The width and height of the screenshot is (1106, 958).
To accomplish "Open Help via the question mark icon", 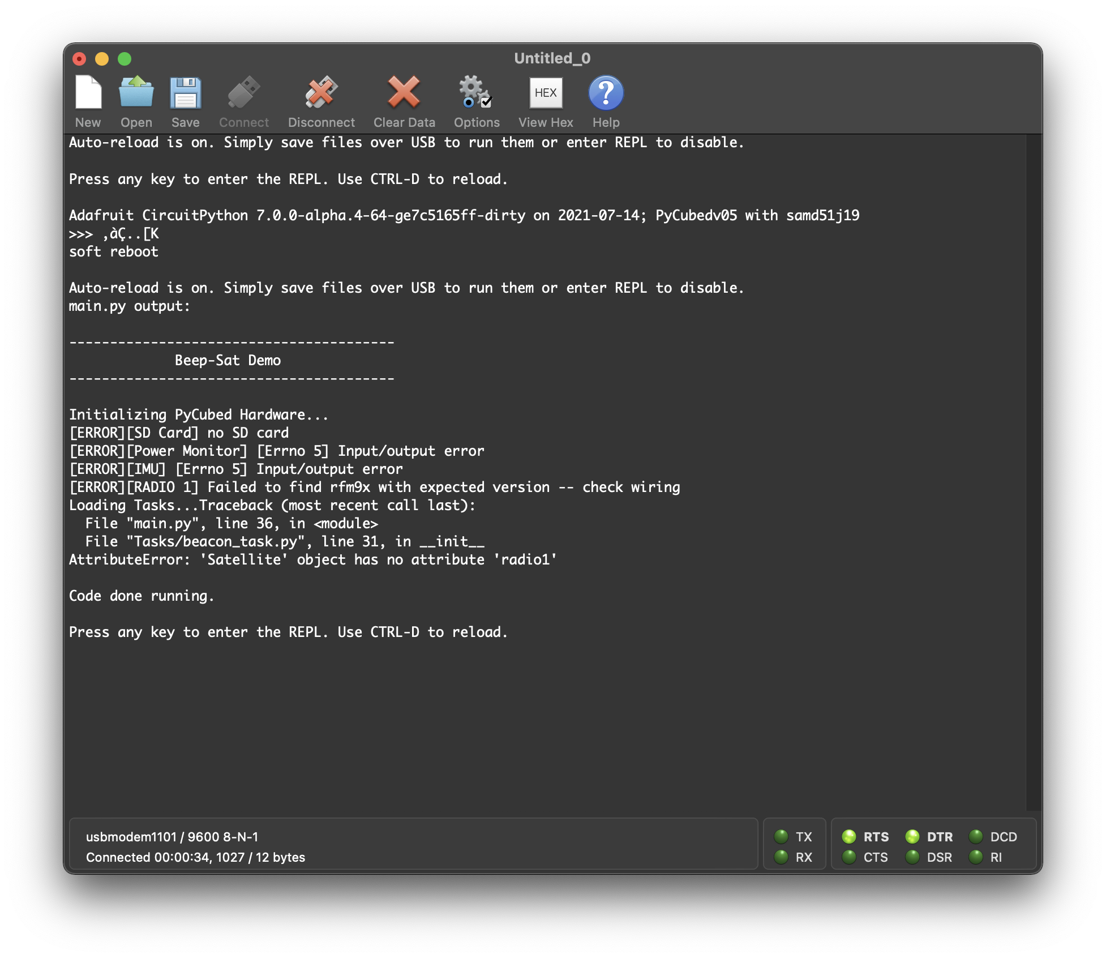I will [x=606, y=92].
